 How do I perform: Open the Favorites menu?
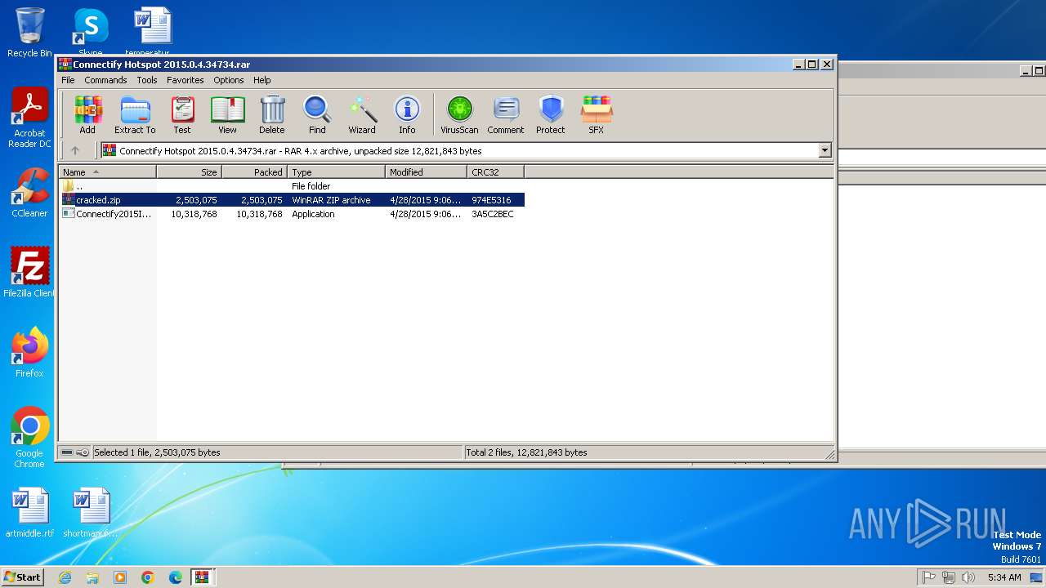tap(186, 80)
